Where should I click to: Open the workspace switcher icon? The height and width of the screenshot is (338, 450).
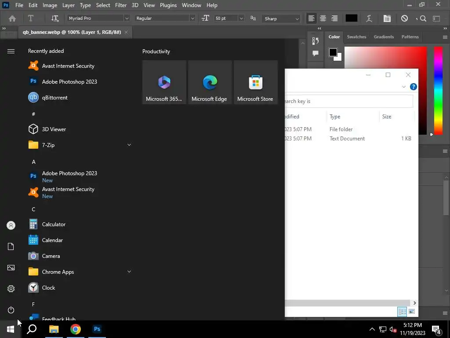[x=436, y=18]
